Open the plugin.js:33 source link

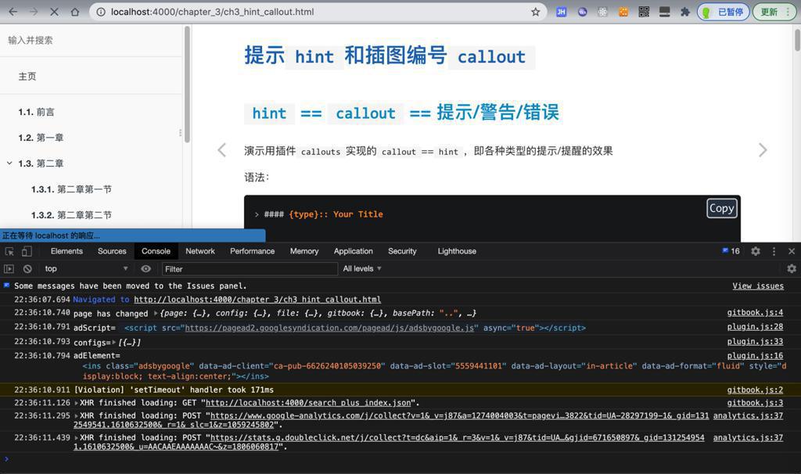point(755,342)
